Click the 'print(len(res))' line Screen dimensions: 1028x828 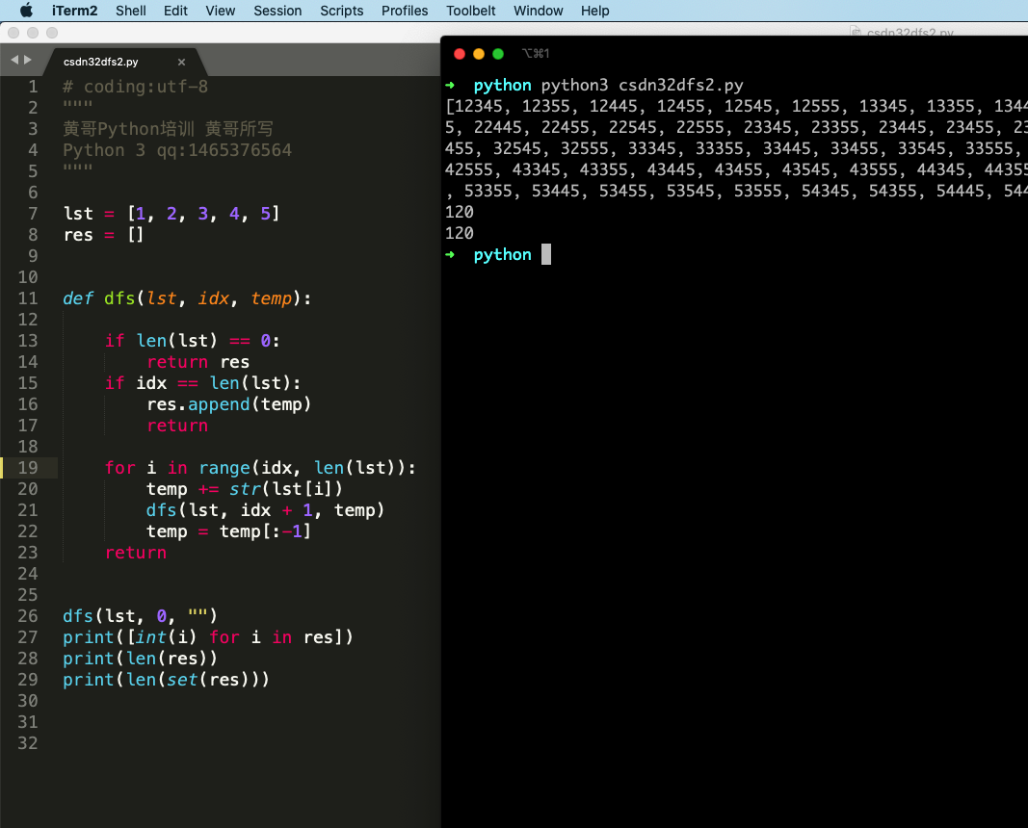tap(140, 659)
